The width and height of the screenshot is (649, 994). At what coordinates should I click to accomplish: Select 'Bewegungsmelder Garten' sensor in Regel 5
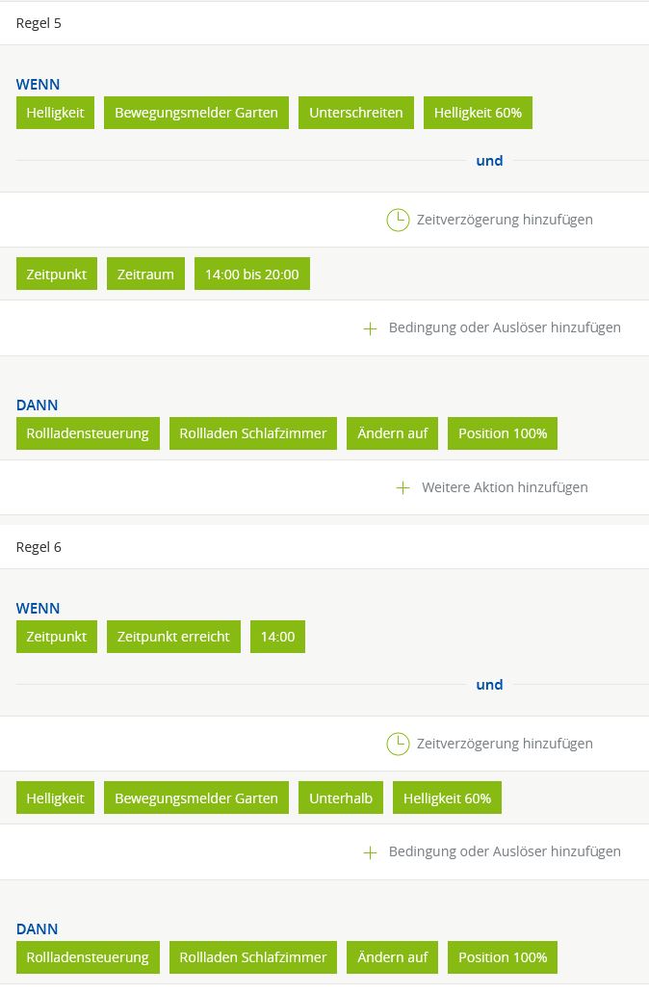coord(196,113)
